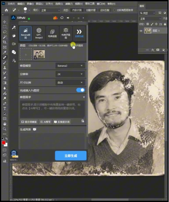Open the 分辨率 2K dropdown
The image size is (169, 202).
point(70,74)
